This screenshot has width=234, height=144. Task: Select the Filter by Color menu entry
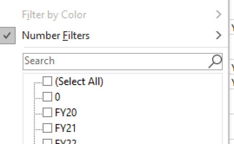click(114, 14)
